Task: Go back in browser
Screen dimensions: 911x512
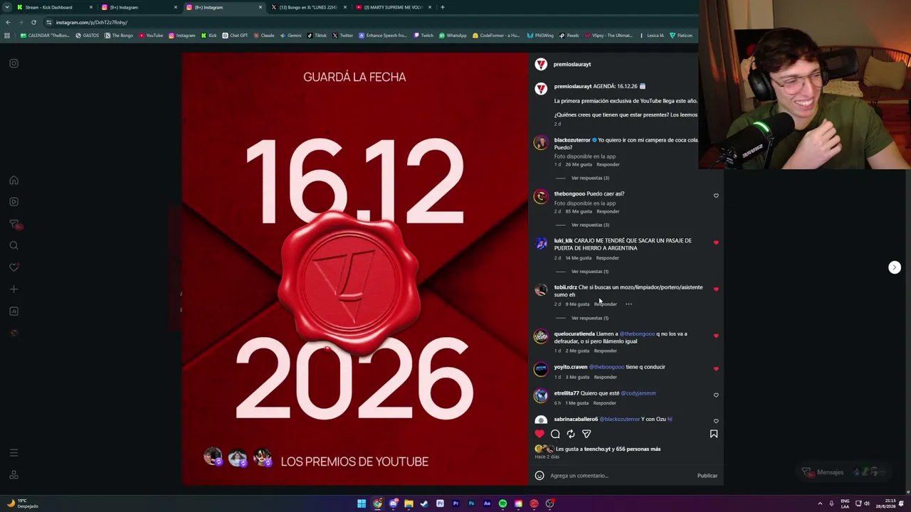Action: coord(8,22)
